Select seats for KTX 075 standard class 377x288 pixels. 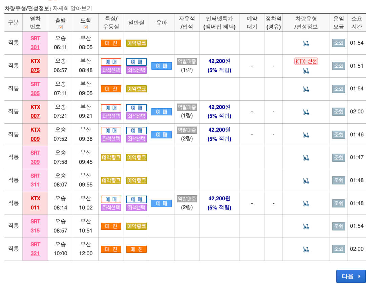click(136, 70)
